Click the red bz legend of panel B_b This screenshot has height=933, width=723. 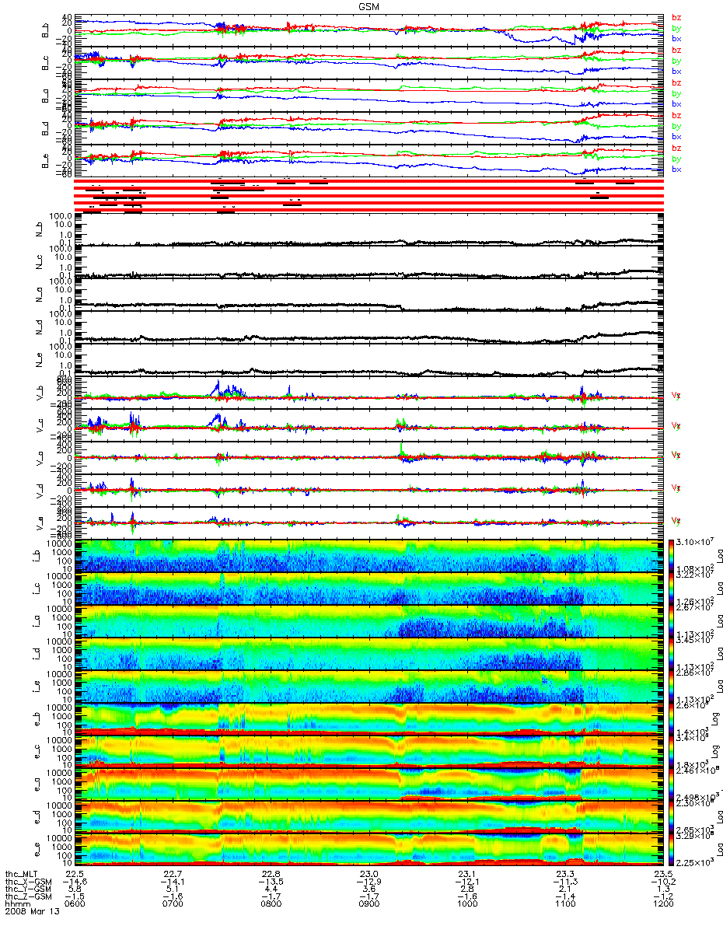tap(676, 18)
